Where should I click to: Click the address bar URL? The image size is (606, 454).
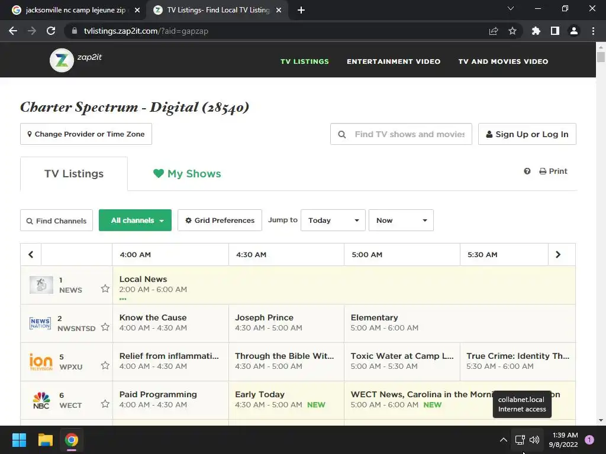coord(146,31)
